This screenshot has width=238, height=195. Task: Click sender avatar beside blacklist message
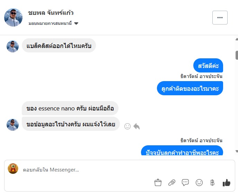(12, 46)
